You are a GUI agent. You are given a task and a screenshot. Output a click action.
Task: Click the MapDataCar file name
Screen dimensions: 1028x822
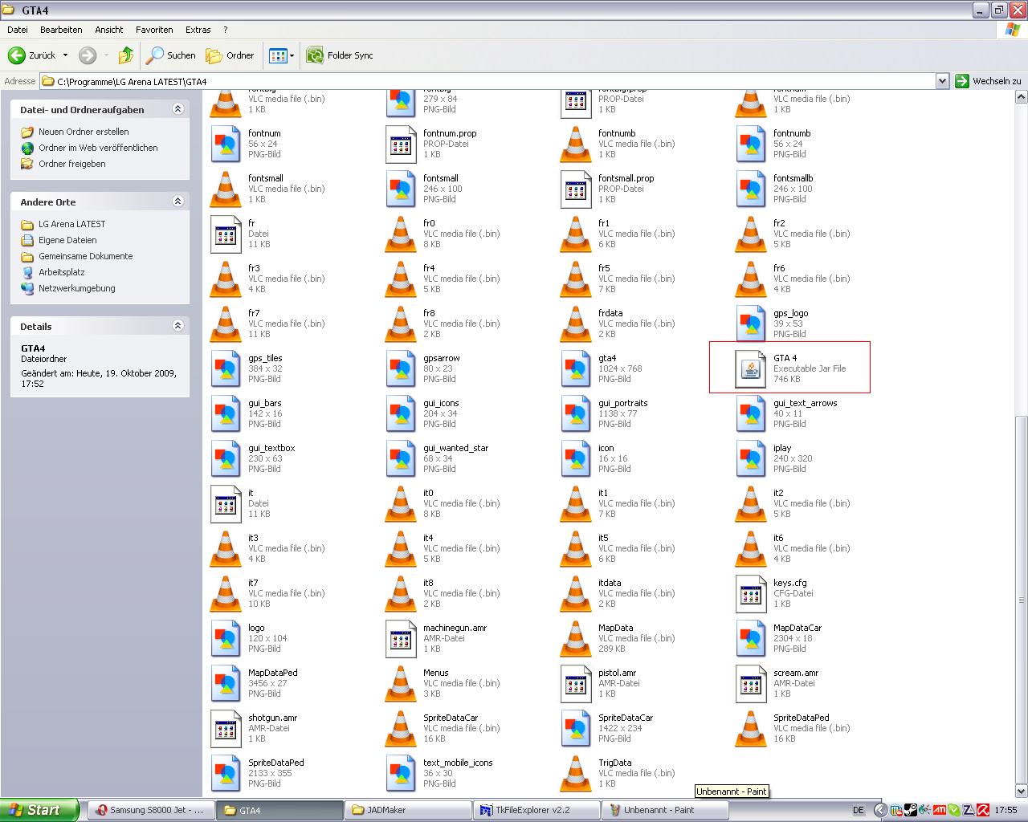click(x=797, y=628)
